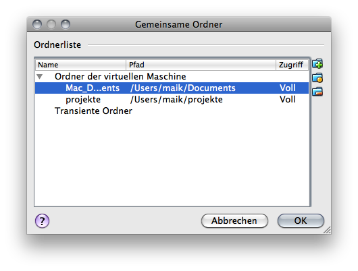The image size is (358, 271).
Task: Click the edit shared folder icon
Action: pos(317,78)
